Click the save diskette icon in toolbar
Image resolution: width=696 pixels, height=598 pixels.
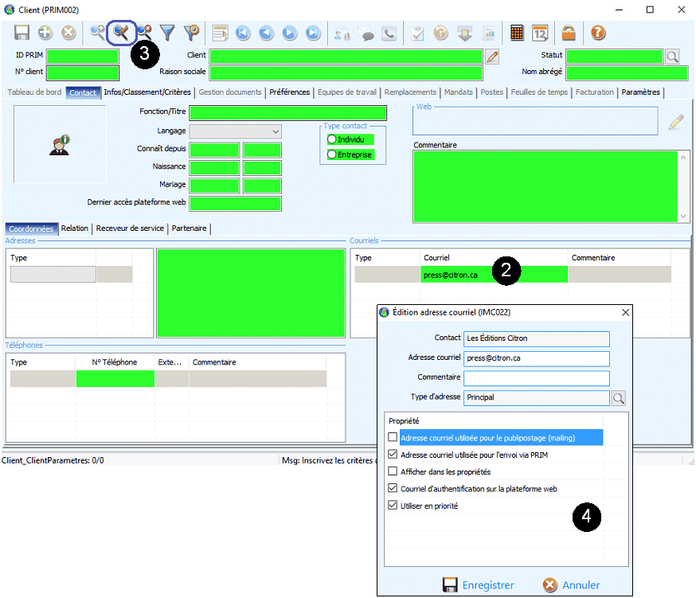(22, 33)
